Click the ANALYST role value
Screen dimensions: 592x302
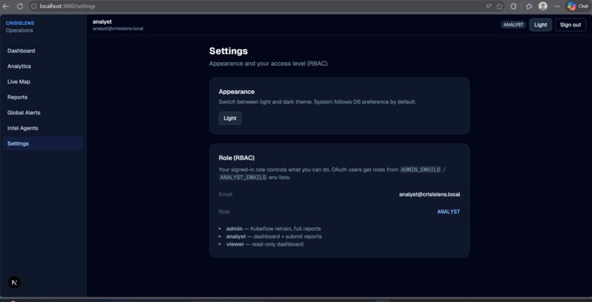[x=449, y=212]
